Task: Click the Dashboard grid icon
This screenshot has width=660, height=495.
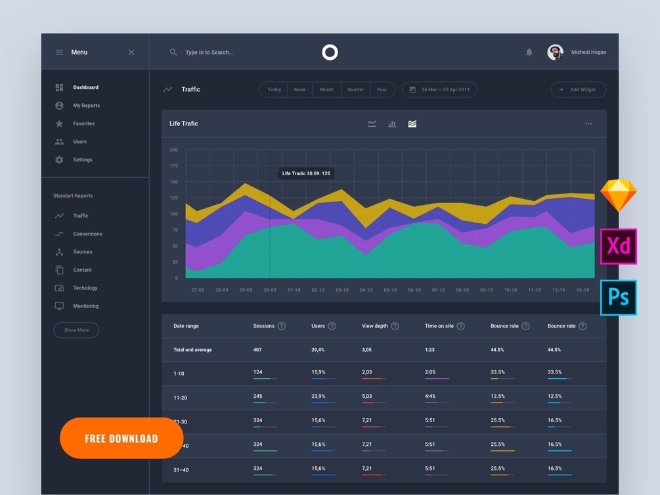Action: 59,87
